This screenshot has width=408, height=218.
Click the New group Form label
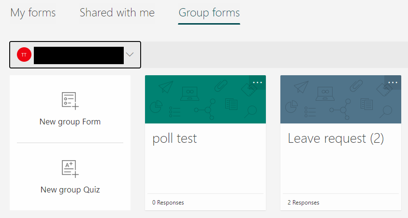(70, 122)
